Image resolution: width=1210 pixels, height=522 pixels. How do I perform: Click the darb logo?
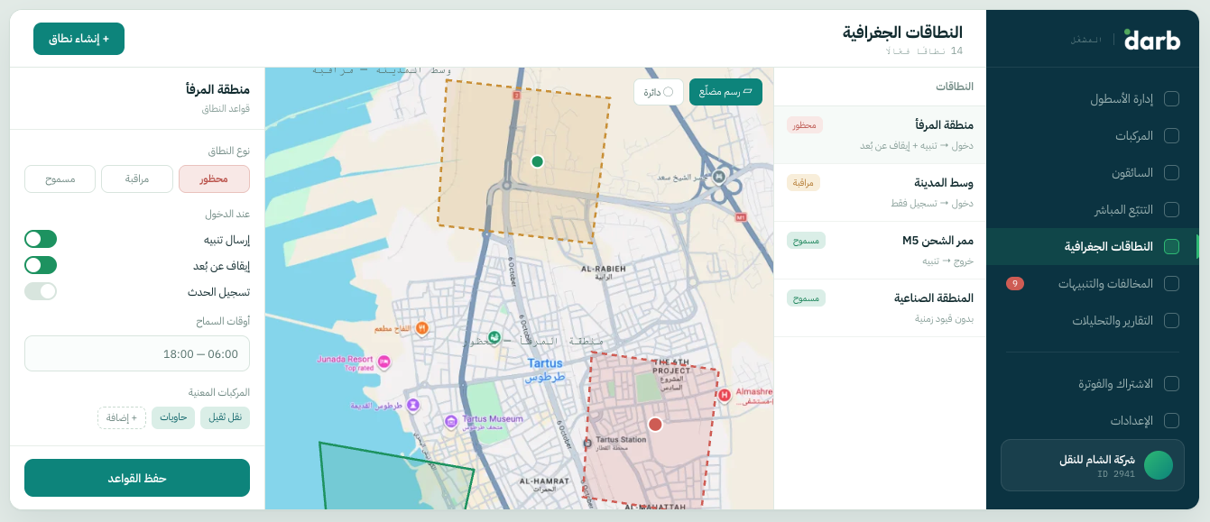(1152, 40)
